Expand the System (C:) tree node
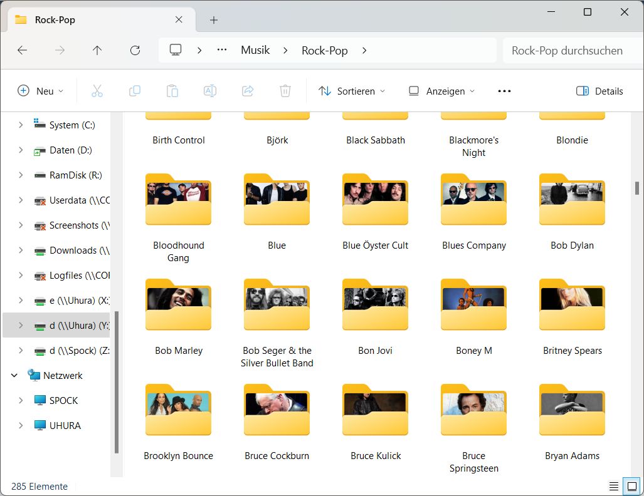Screen dimensions: 644x496 21,125
